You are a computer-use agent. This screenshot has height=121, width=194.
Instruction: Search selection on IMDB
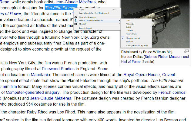click(129, 27)
